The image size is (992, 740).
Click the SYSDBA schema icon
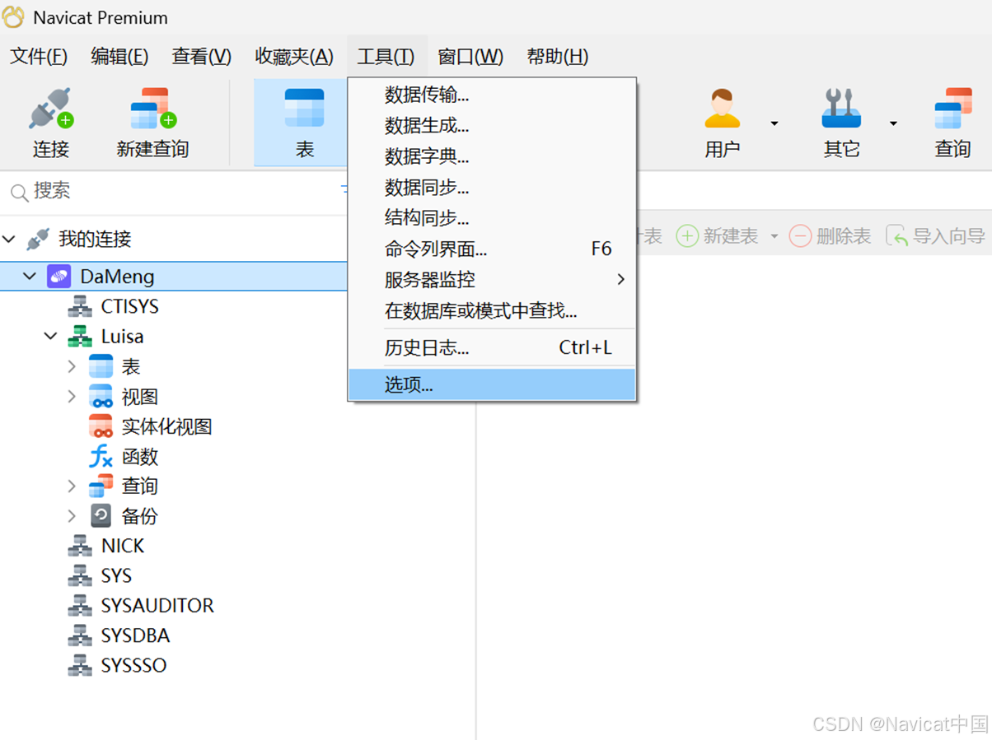point(79,635)
